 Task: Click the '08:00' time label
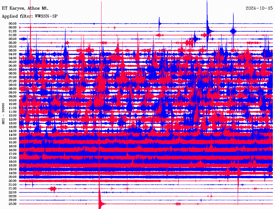13,85
